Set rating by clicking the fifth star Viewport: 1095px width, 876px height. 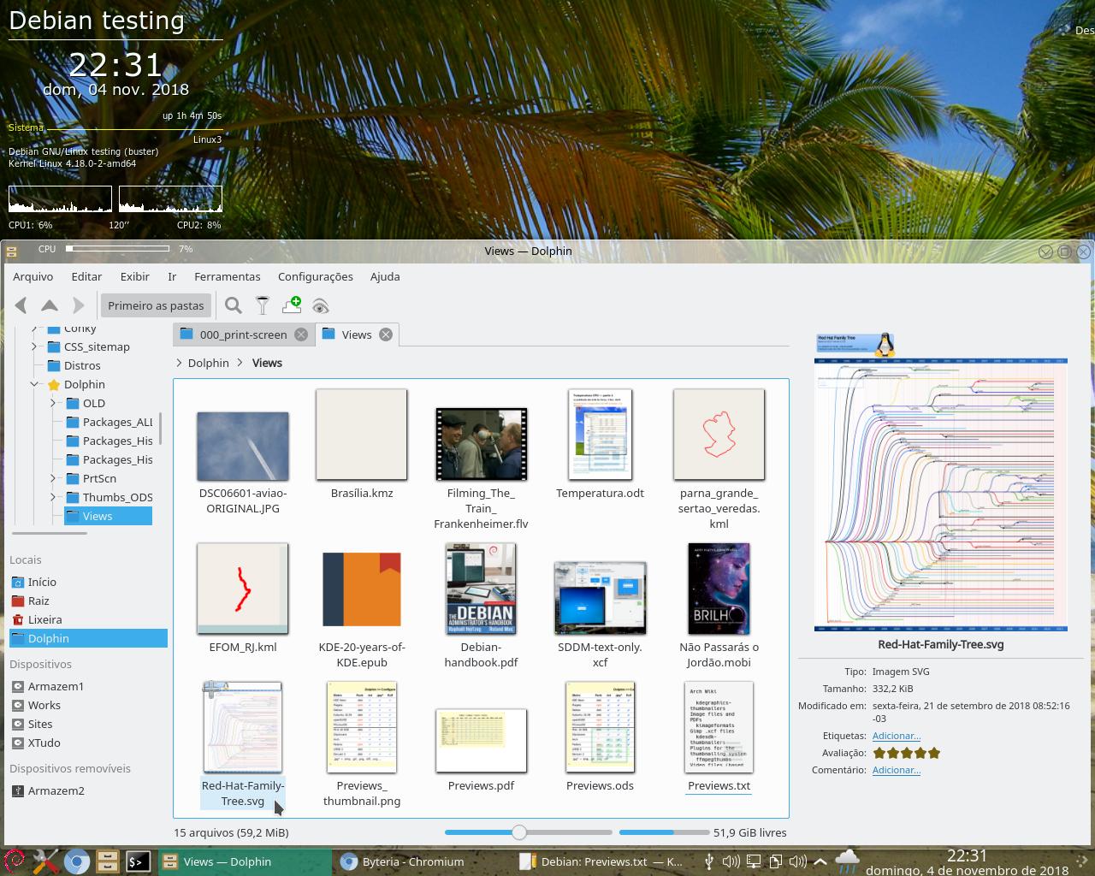pyautogui.click(x=934, y=753)
